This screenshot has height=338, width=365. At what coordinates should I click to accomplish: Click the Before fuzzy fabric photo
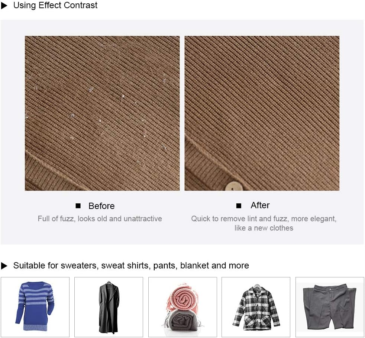click(102, 113)
